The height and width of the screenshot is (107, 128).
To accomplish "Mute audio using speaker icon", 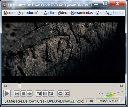I will pyautogui.click(x=101, y=94).
